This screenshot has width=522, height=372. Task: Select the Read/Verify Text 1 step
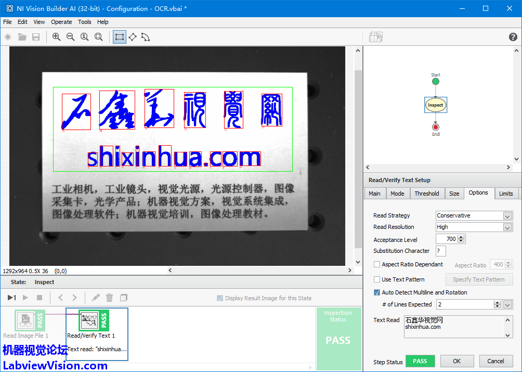(x=97, y=334)
